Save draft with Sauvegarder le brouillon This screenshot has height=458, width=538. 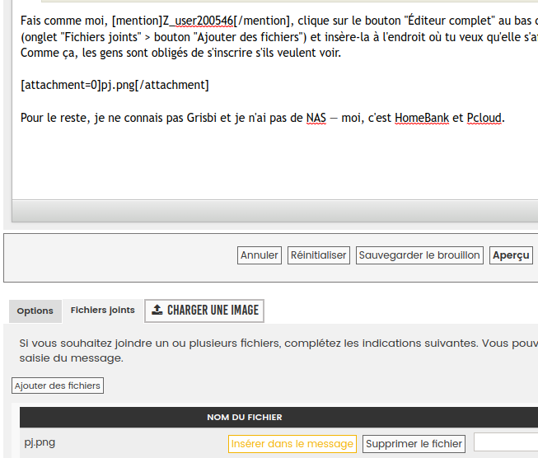pos(419,255)
